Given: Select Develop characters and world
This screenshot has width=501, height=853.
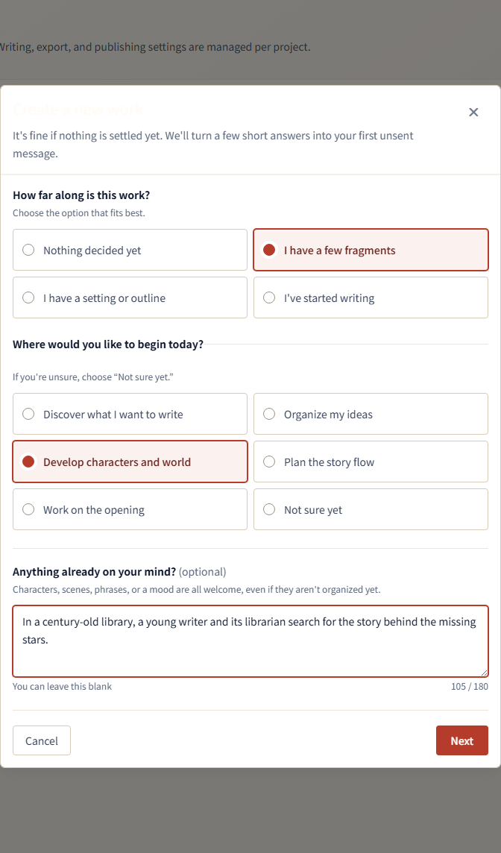Looking at the screenshot, I should tap(130, 462).
